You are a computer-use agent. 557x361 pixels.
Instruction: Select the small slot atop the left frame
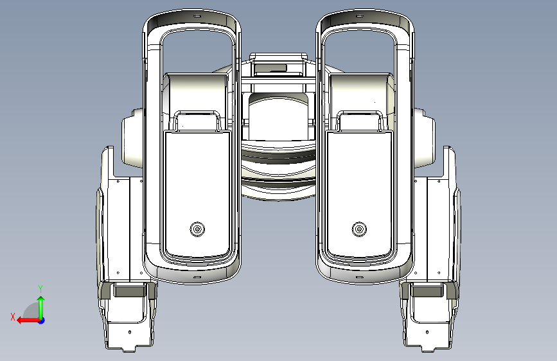[197, 16]
